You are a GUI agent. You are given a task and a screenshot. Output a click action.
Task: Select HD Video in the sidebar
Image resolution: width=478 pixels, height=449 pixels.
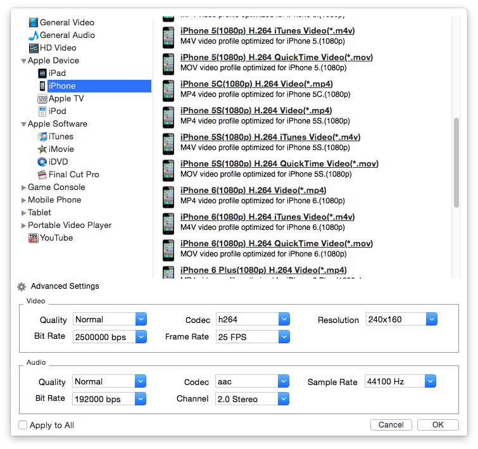(58, 48)
